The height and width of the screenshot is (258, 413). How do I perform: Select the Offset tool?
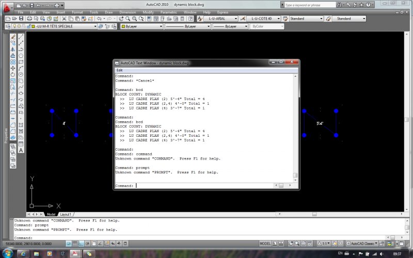tap(12, 56)
